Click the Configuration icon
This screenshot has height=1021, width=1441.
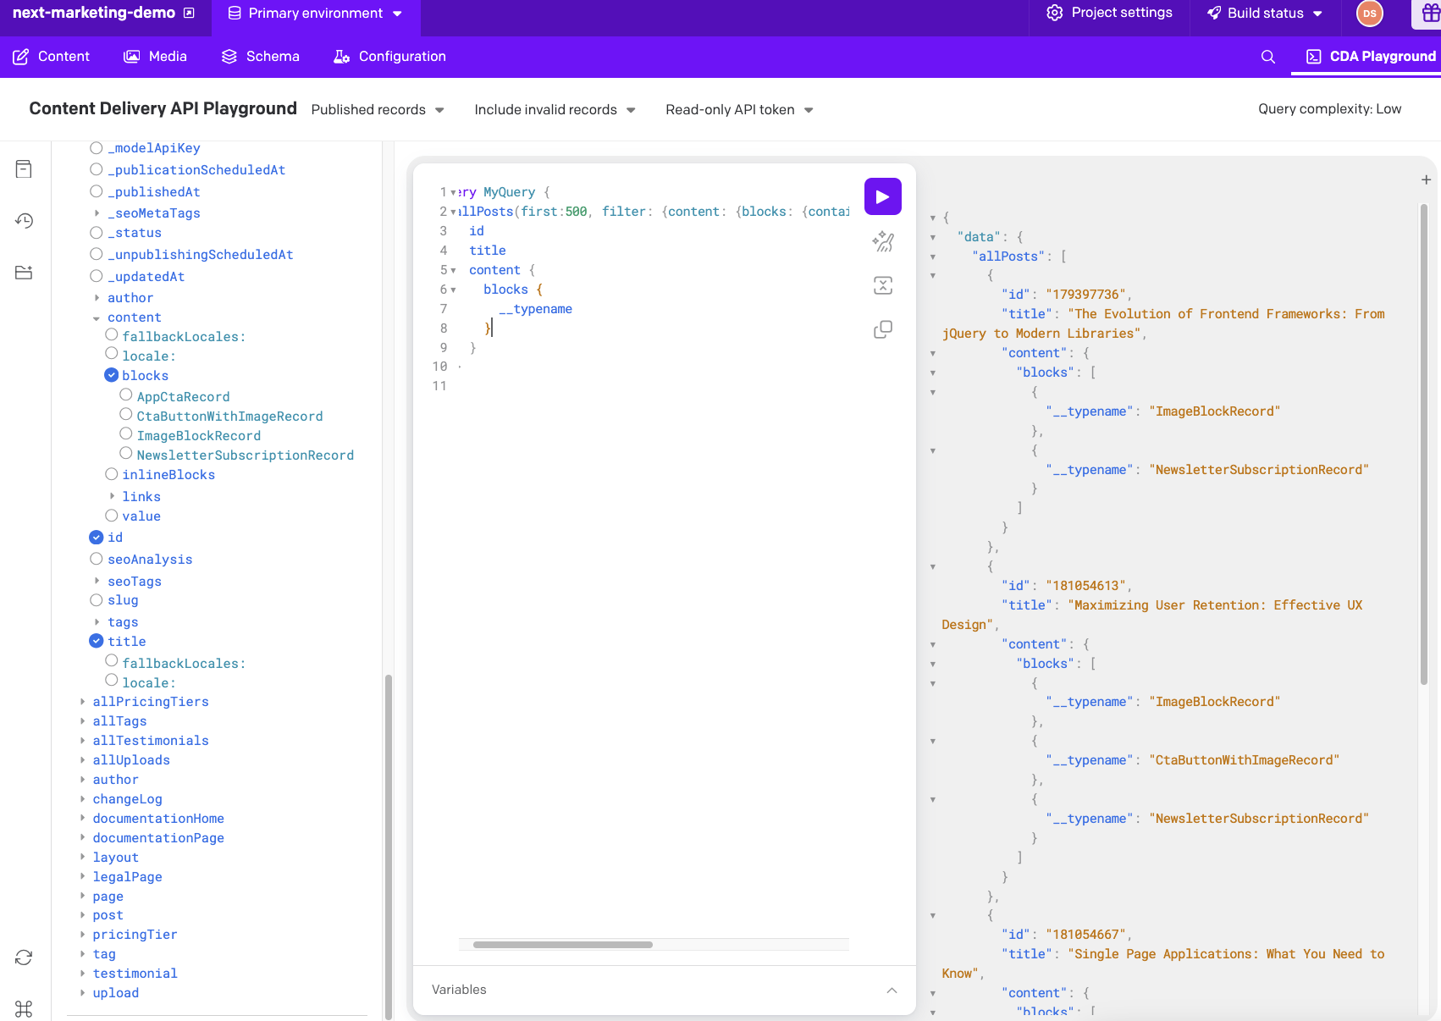(341, 57)
